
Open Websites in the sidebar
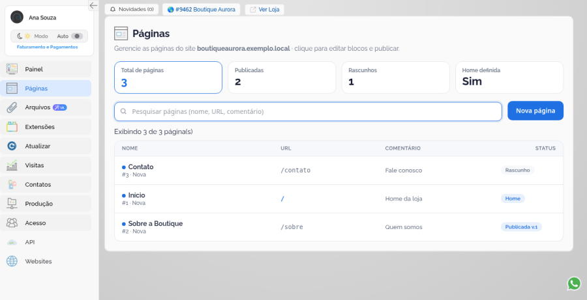[46, 262]
